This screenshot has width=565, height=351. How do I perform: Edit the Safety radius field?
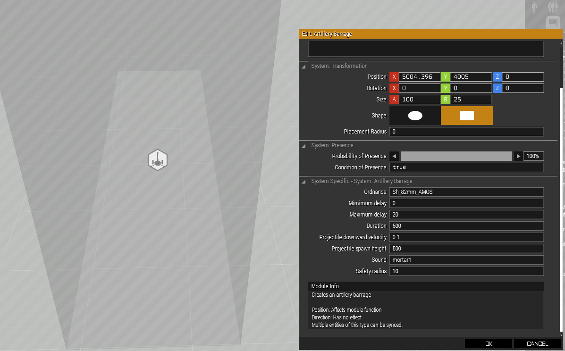tap(467, 271)
